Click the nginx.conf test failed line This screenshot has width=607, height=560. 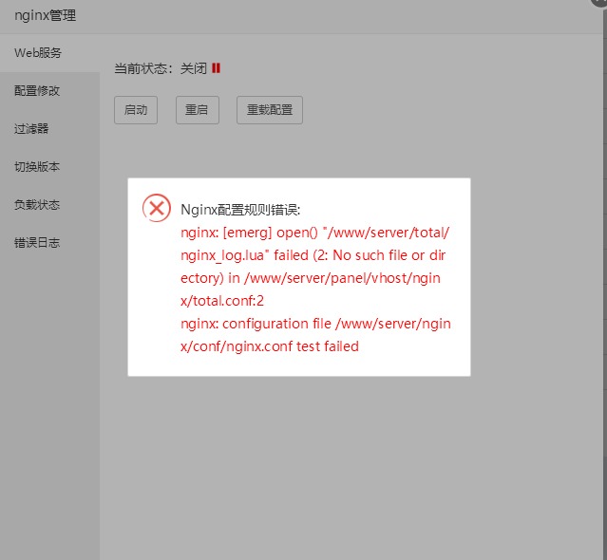270,346
